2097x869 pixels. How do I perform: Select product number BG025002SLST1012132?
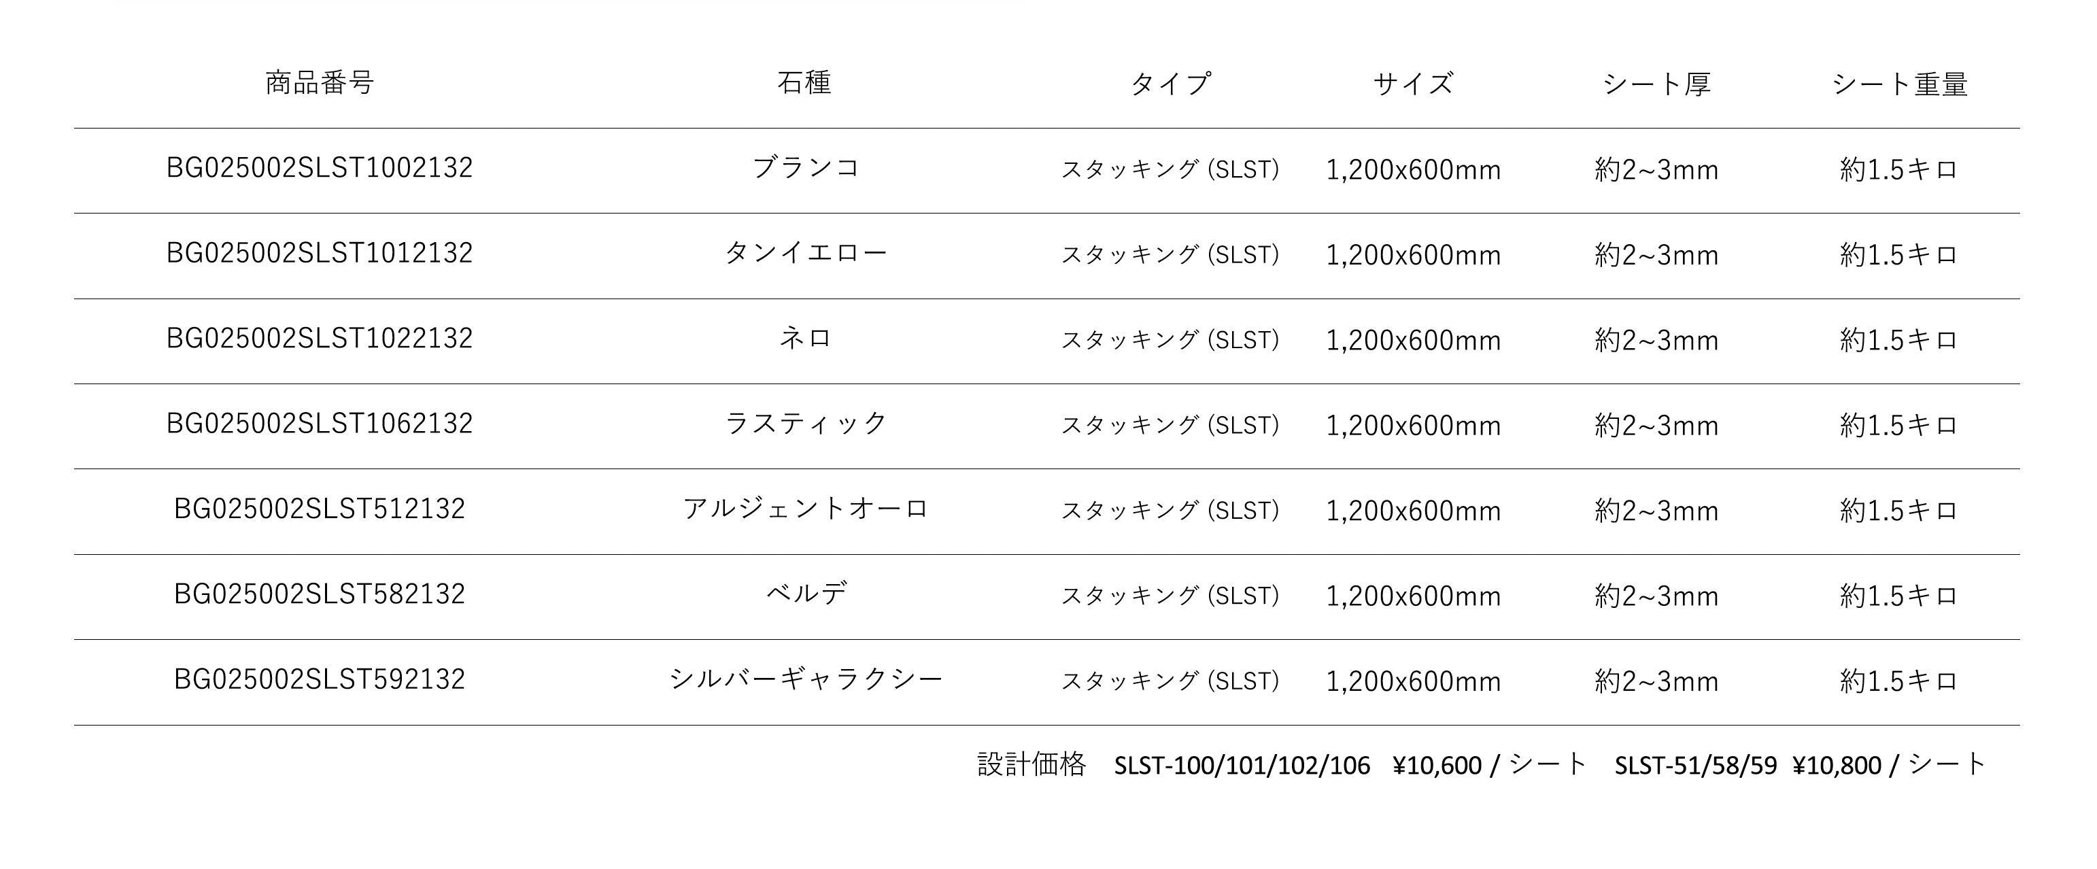(319, 254)
